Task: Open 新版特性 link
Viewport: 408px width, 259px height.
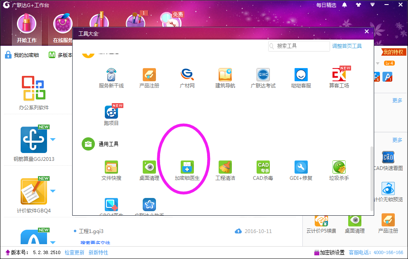Action: click(98, 252)
